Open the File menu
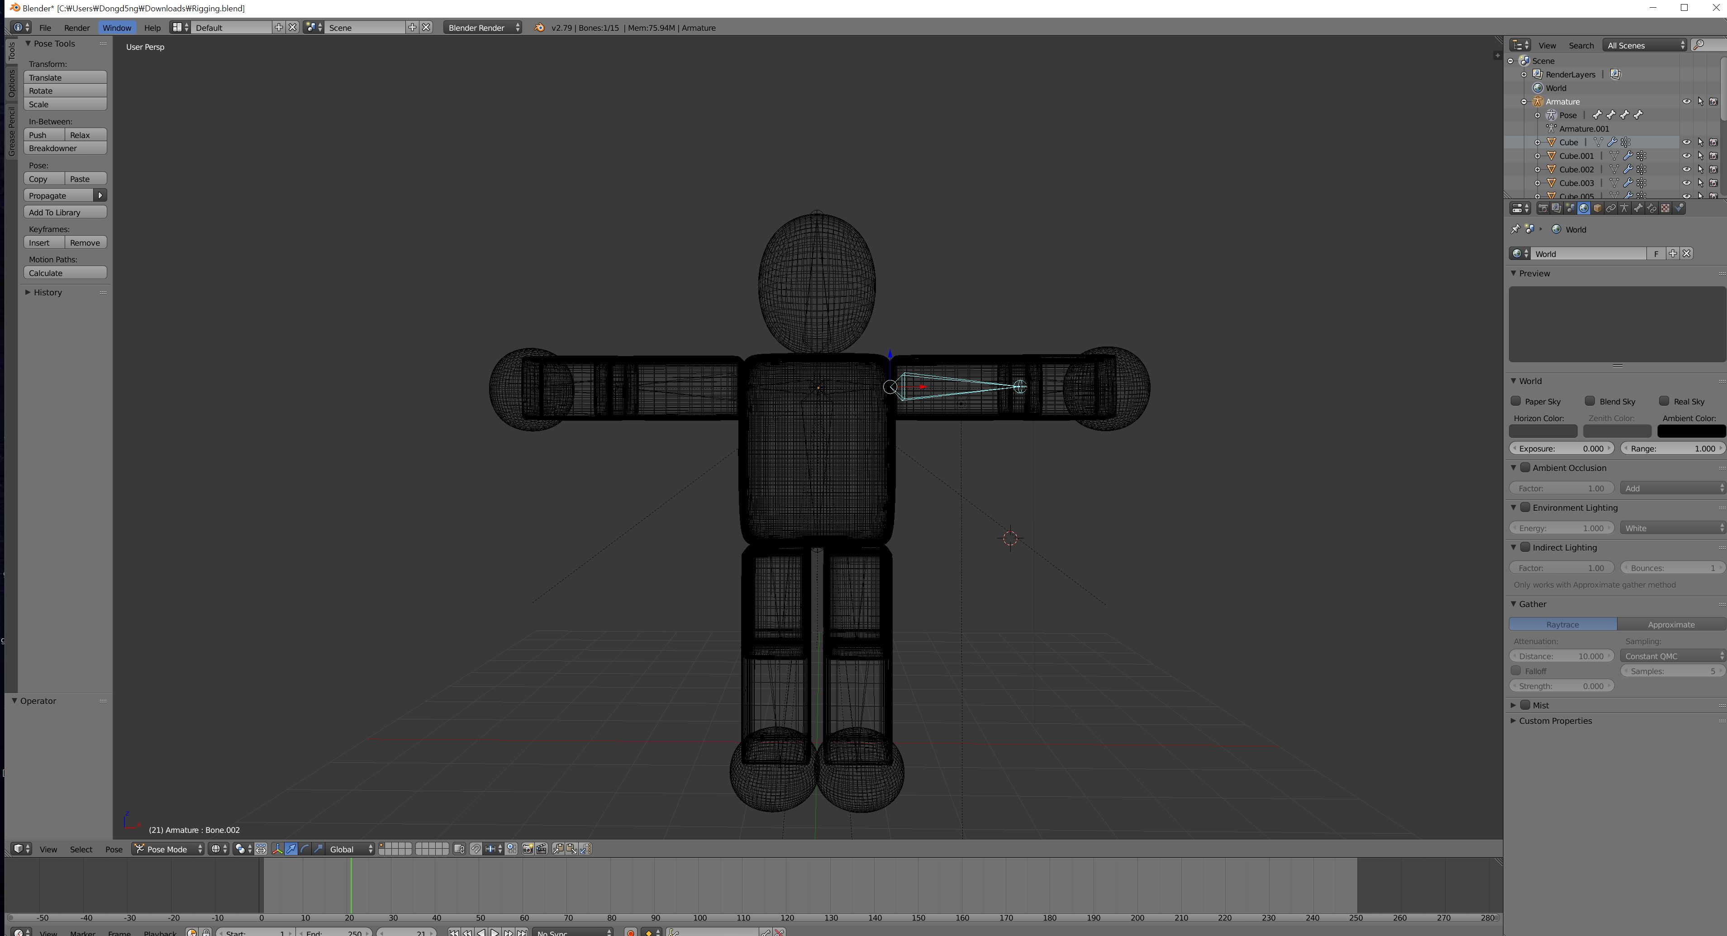This screenshot has width=1727, height=936. [45, 28]
